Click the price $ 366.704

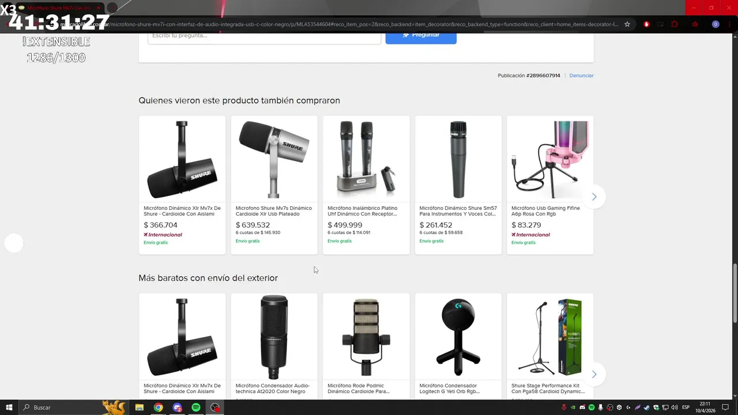tap(160, 225)
